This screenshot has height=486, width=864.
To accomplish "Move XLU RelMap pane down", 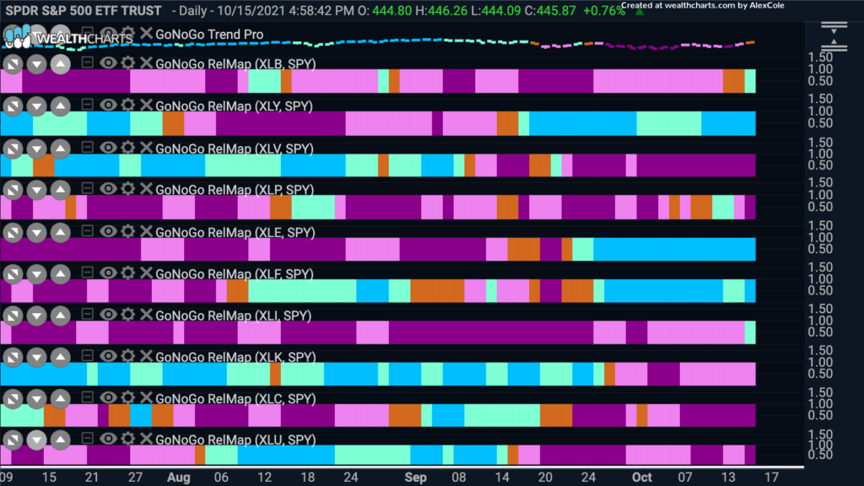I will [36, 440].
